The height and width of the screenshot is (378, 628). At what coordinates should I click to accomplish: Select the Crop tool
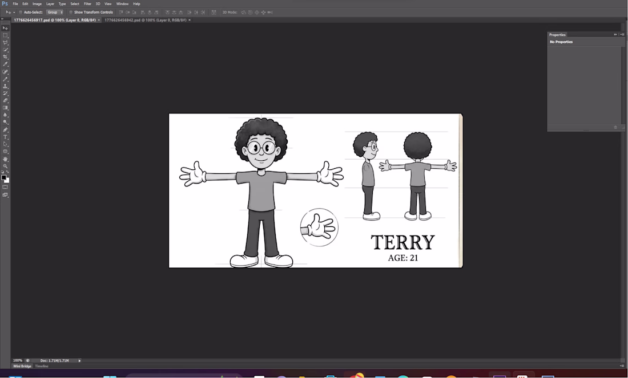(x=5, y=57)
